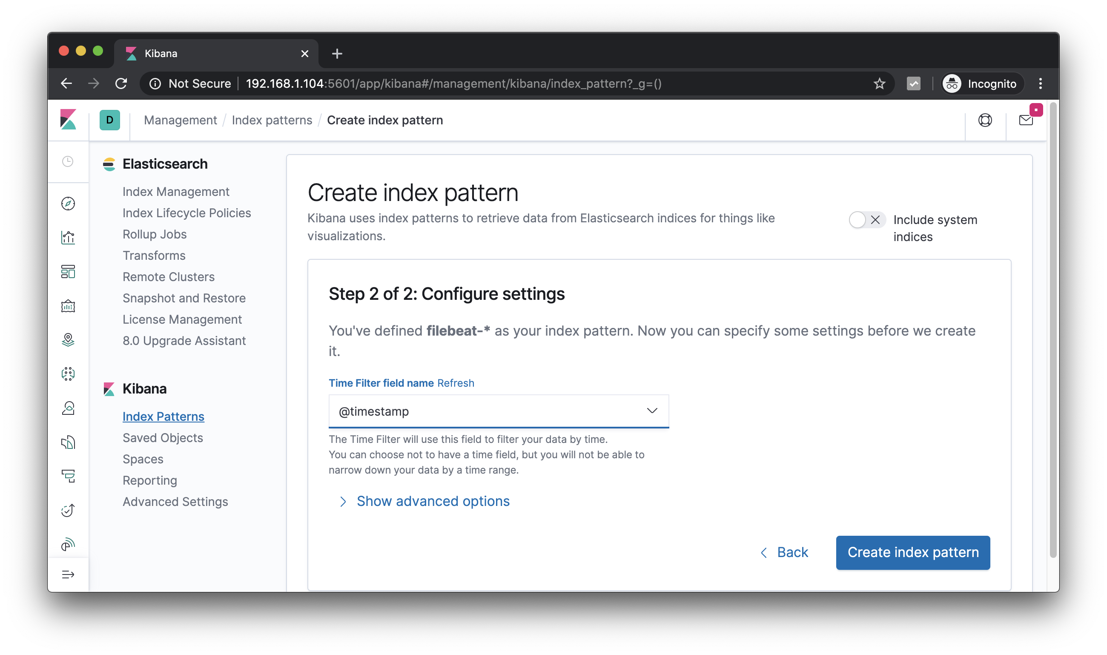Image resolution: width=1107 pixels, height=655 pixels.
Task: Open the help lifebuoy icon
Action: point(985,120)
